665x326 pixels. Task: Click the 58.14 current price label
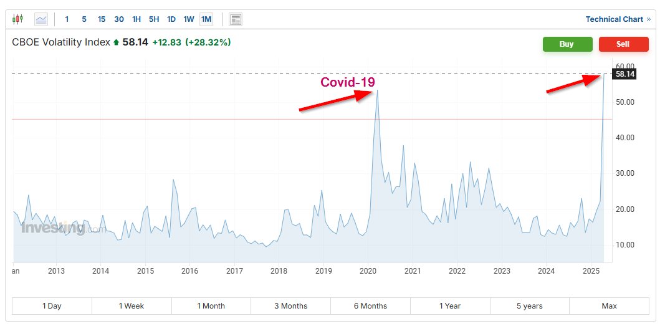pyautogui.click(x=135, y=42)
